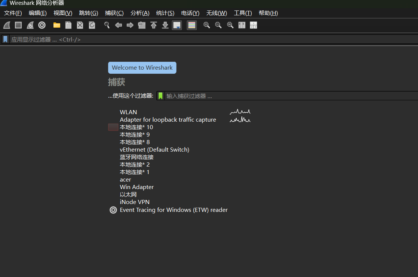Select Event Tracing for Windows (ETW) reader
The image size is (418, 277).
coord(173,210)
